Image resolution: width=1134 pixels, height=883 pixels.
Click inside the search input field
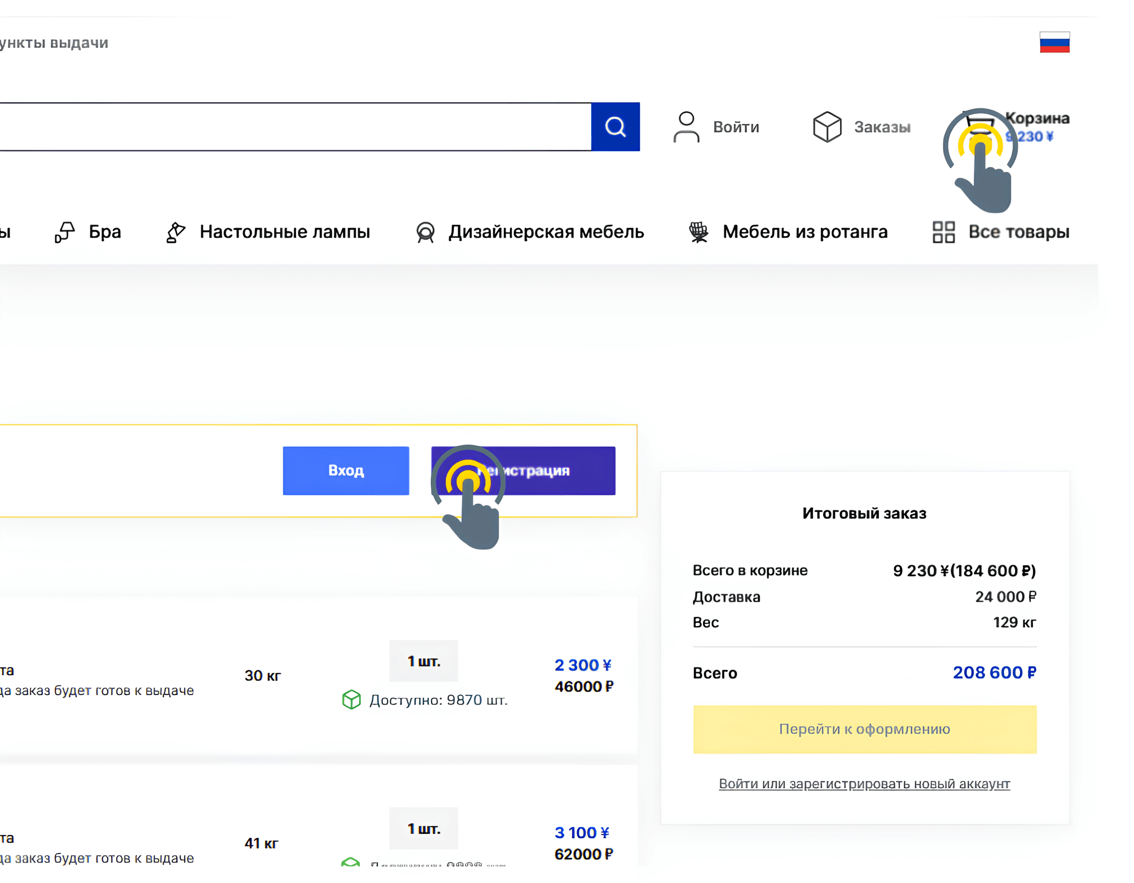[293, 127]
